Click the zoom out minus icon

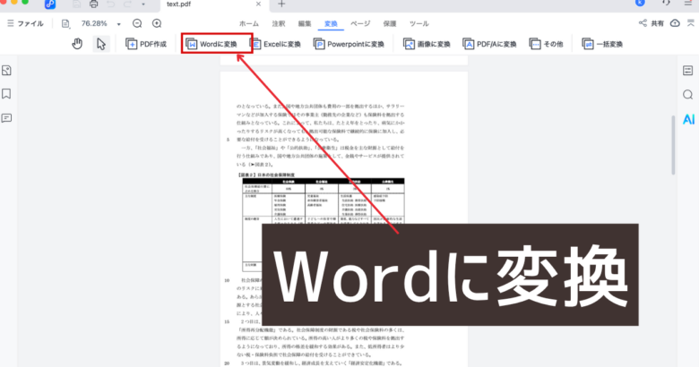tap(136, 23)
